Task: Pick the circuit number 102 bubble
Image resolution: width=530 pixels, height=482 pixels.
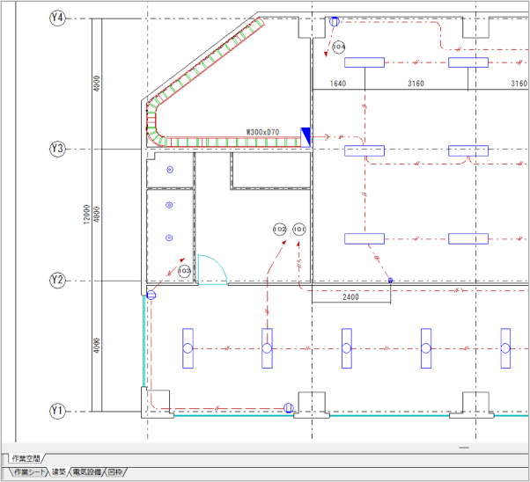Action: pyautogui.click(x=279, y=229)
